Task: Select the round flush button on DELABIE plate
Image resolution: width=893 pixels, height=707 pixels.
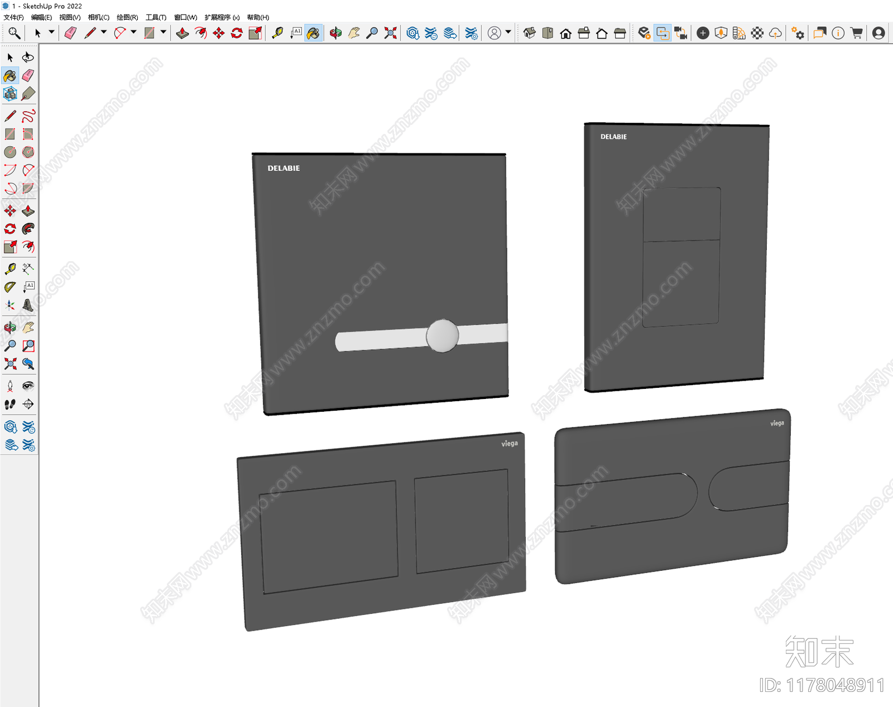Action: (443, 336)
